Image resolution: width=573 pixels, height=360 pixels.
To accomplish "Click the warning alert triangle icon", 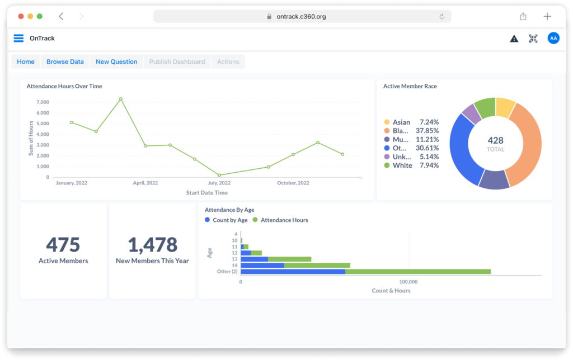I will 514,39.
